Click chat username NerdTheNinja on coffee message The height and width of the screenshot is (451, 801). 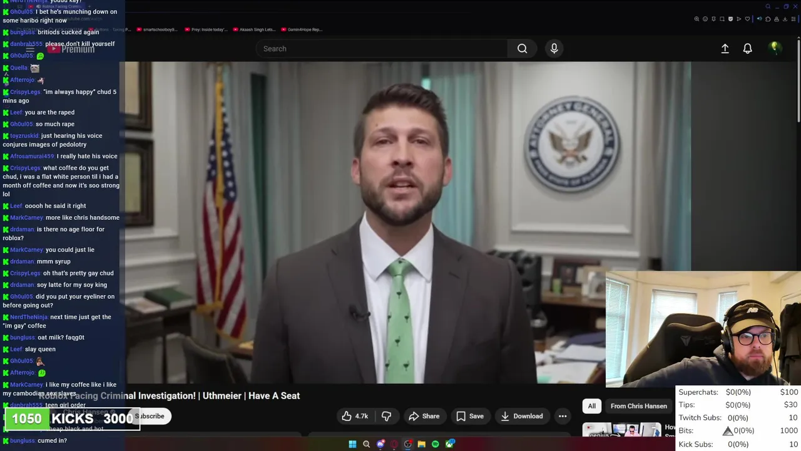(29, 317)
